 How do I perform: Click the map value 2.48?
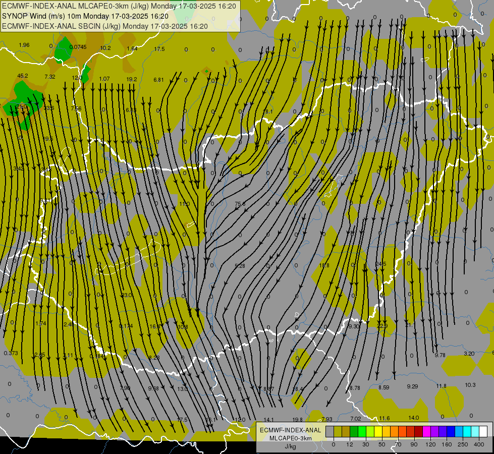[69, 324]
